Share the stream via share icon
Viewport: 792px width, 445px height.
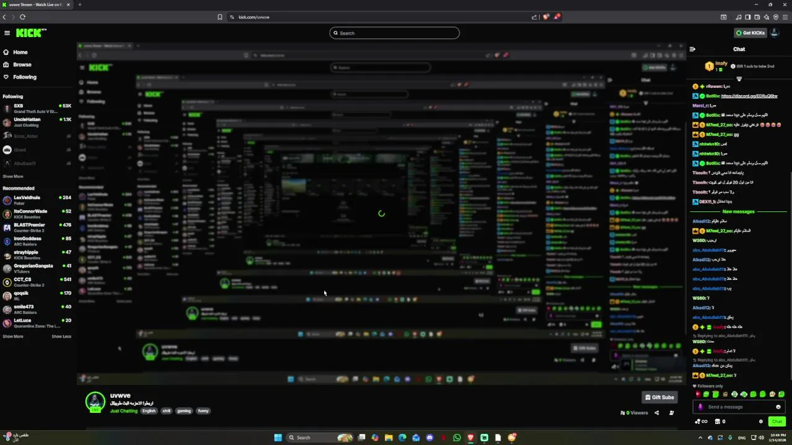pos(656,413)
